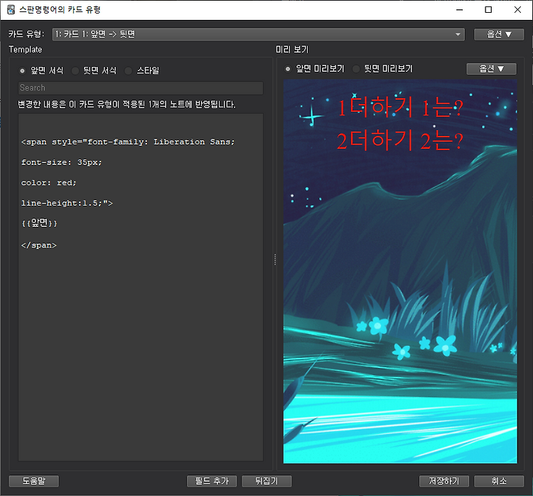This screenshot has height=496, width=533.
Task: Click the closing </span> tag line
Action: [x=39, y=245]
